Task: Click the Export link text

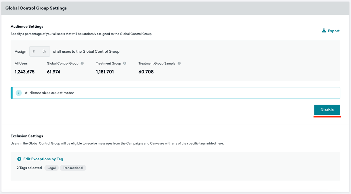Action: tap(334, 31)
